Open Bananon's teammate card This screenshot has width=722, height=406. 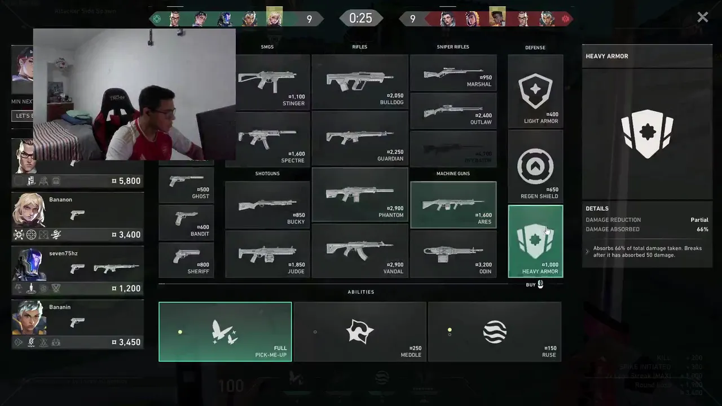pos(78,217)
